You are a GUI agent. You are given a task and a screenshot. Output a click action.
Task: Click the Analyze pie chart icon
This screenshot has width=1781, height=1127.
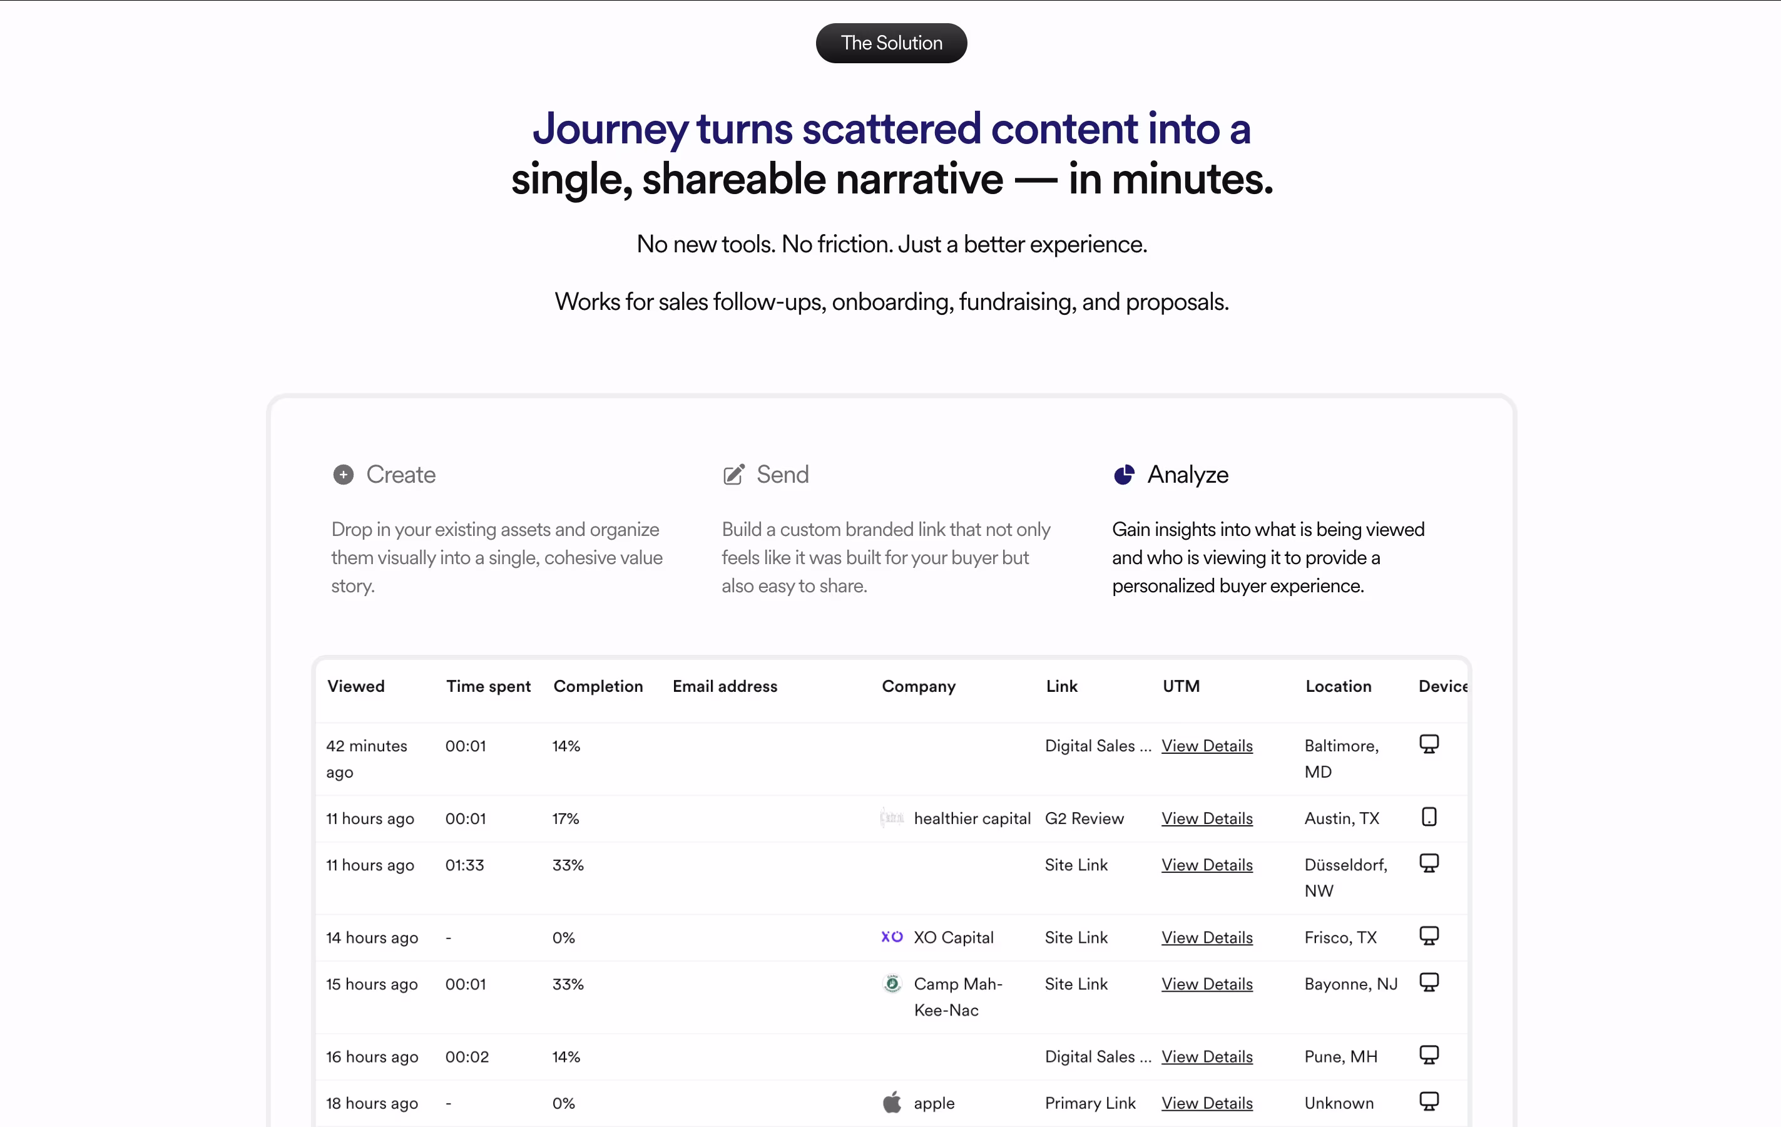1123,475
